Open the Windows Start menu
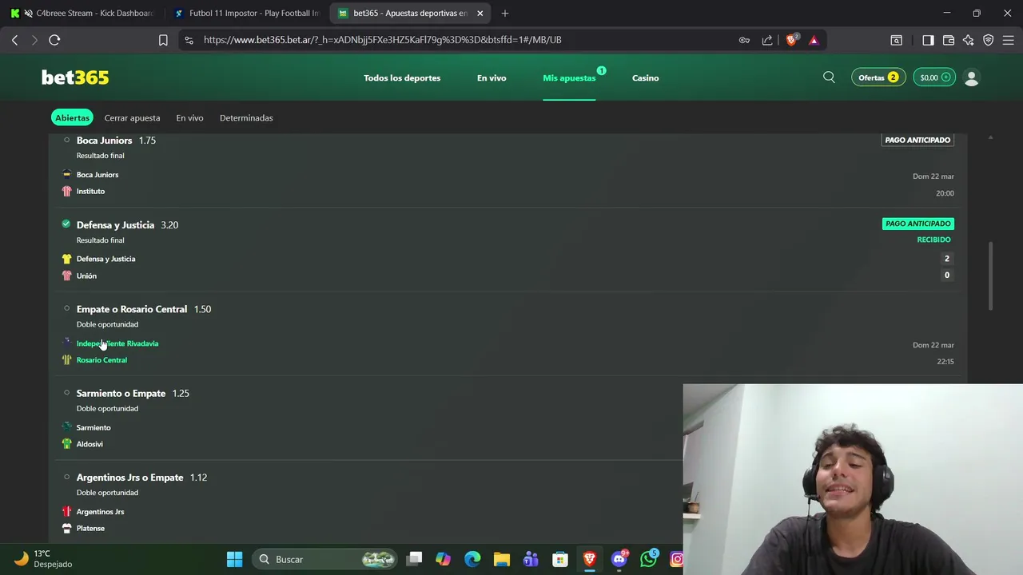The width and height of the screenshot is (1023, 575). click(234, 559)
